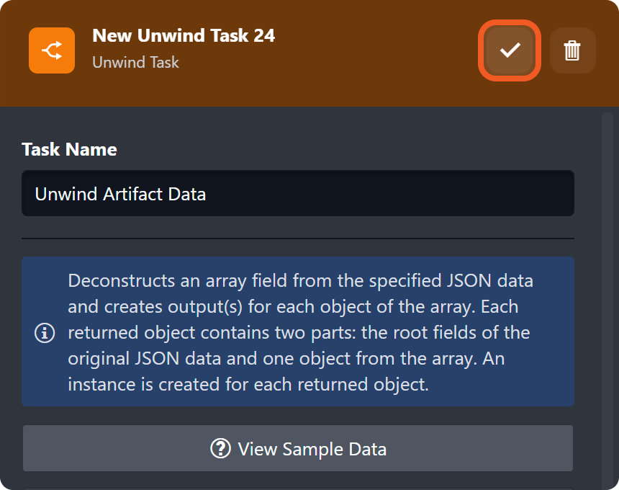Screen dimensions: 619x490
Task: Confirm the task with the checkmark button
Action: tap(510, 50)
